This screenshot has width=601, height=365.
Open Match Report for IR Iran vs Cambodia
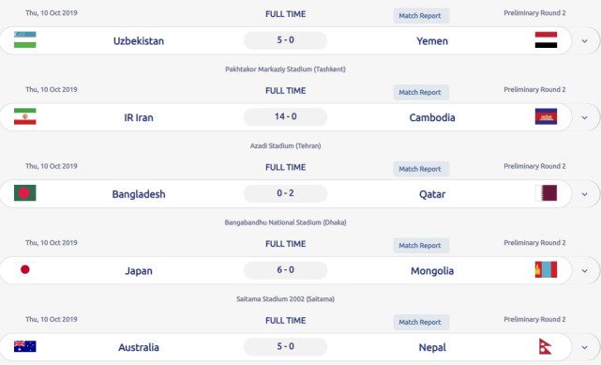click(421, 92)
